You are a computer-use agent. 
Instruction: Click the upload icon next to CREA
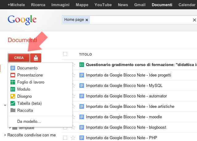[36, 58]
